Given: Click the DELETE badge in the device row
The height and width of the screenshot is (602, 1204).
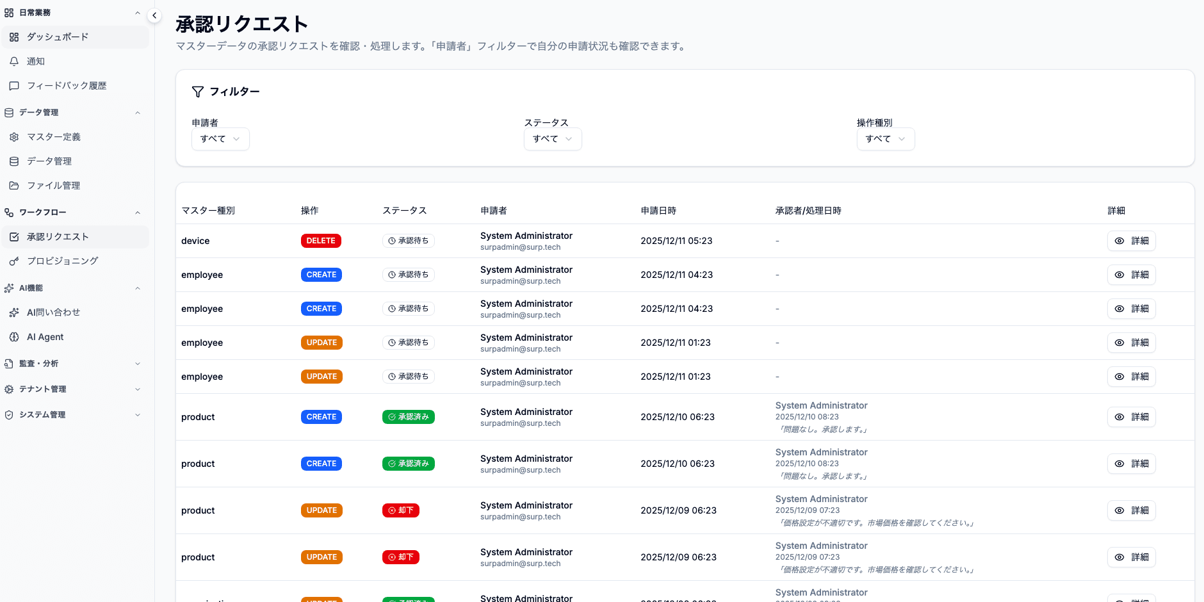Looking at the screenshot, I should (321, 241).
